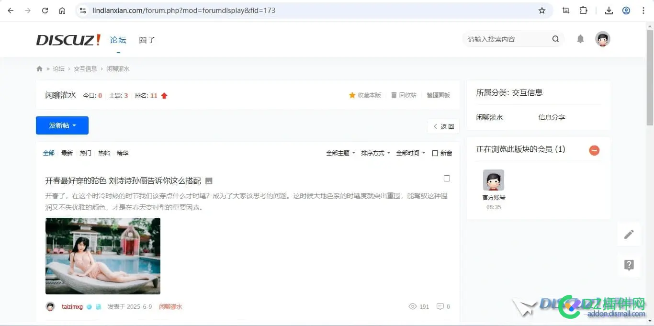Switch to the 圈子 nav tab
The width and height of the screenshot is (654, 326).
click(147, 40)
